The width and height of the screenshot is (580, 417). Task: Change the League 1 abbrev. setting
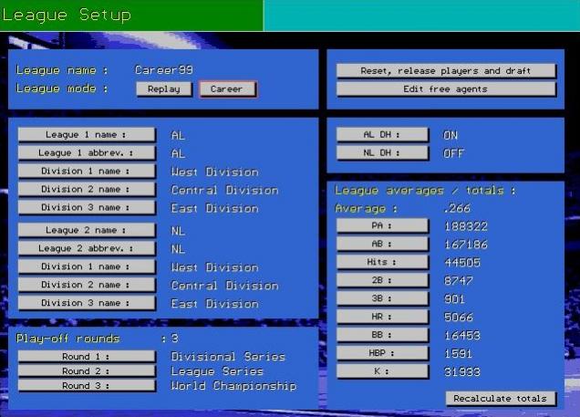[87, 152]
